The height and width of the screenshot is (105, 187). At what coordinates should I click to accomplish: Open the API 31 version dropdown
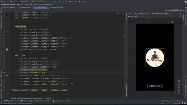pos(148,13)
